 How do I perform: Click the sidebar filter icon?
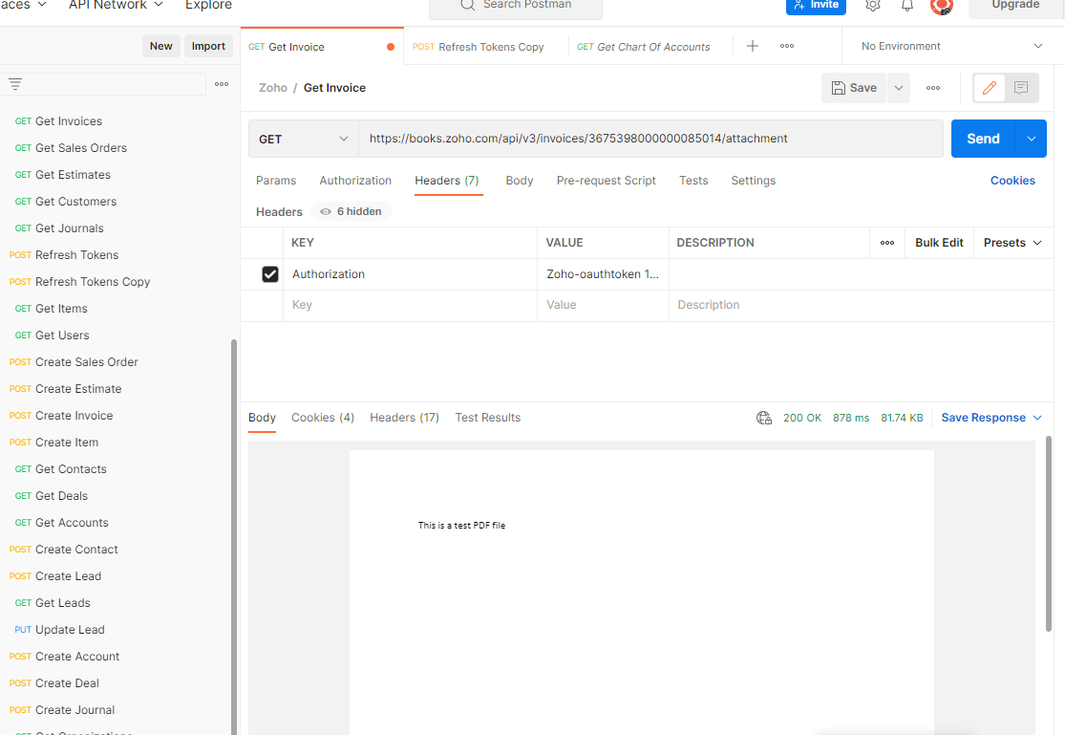(x=15, y=83)
